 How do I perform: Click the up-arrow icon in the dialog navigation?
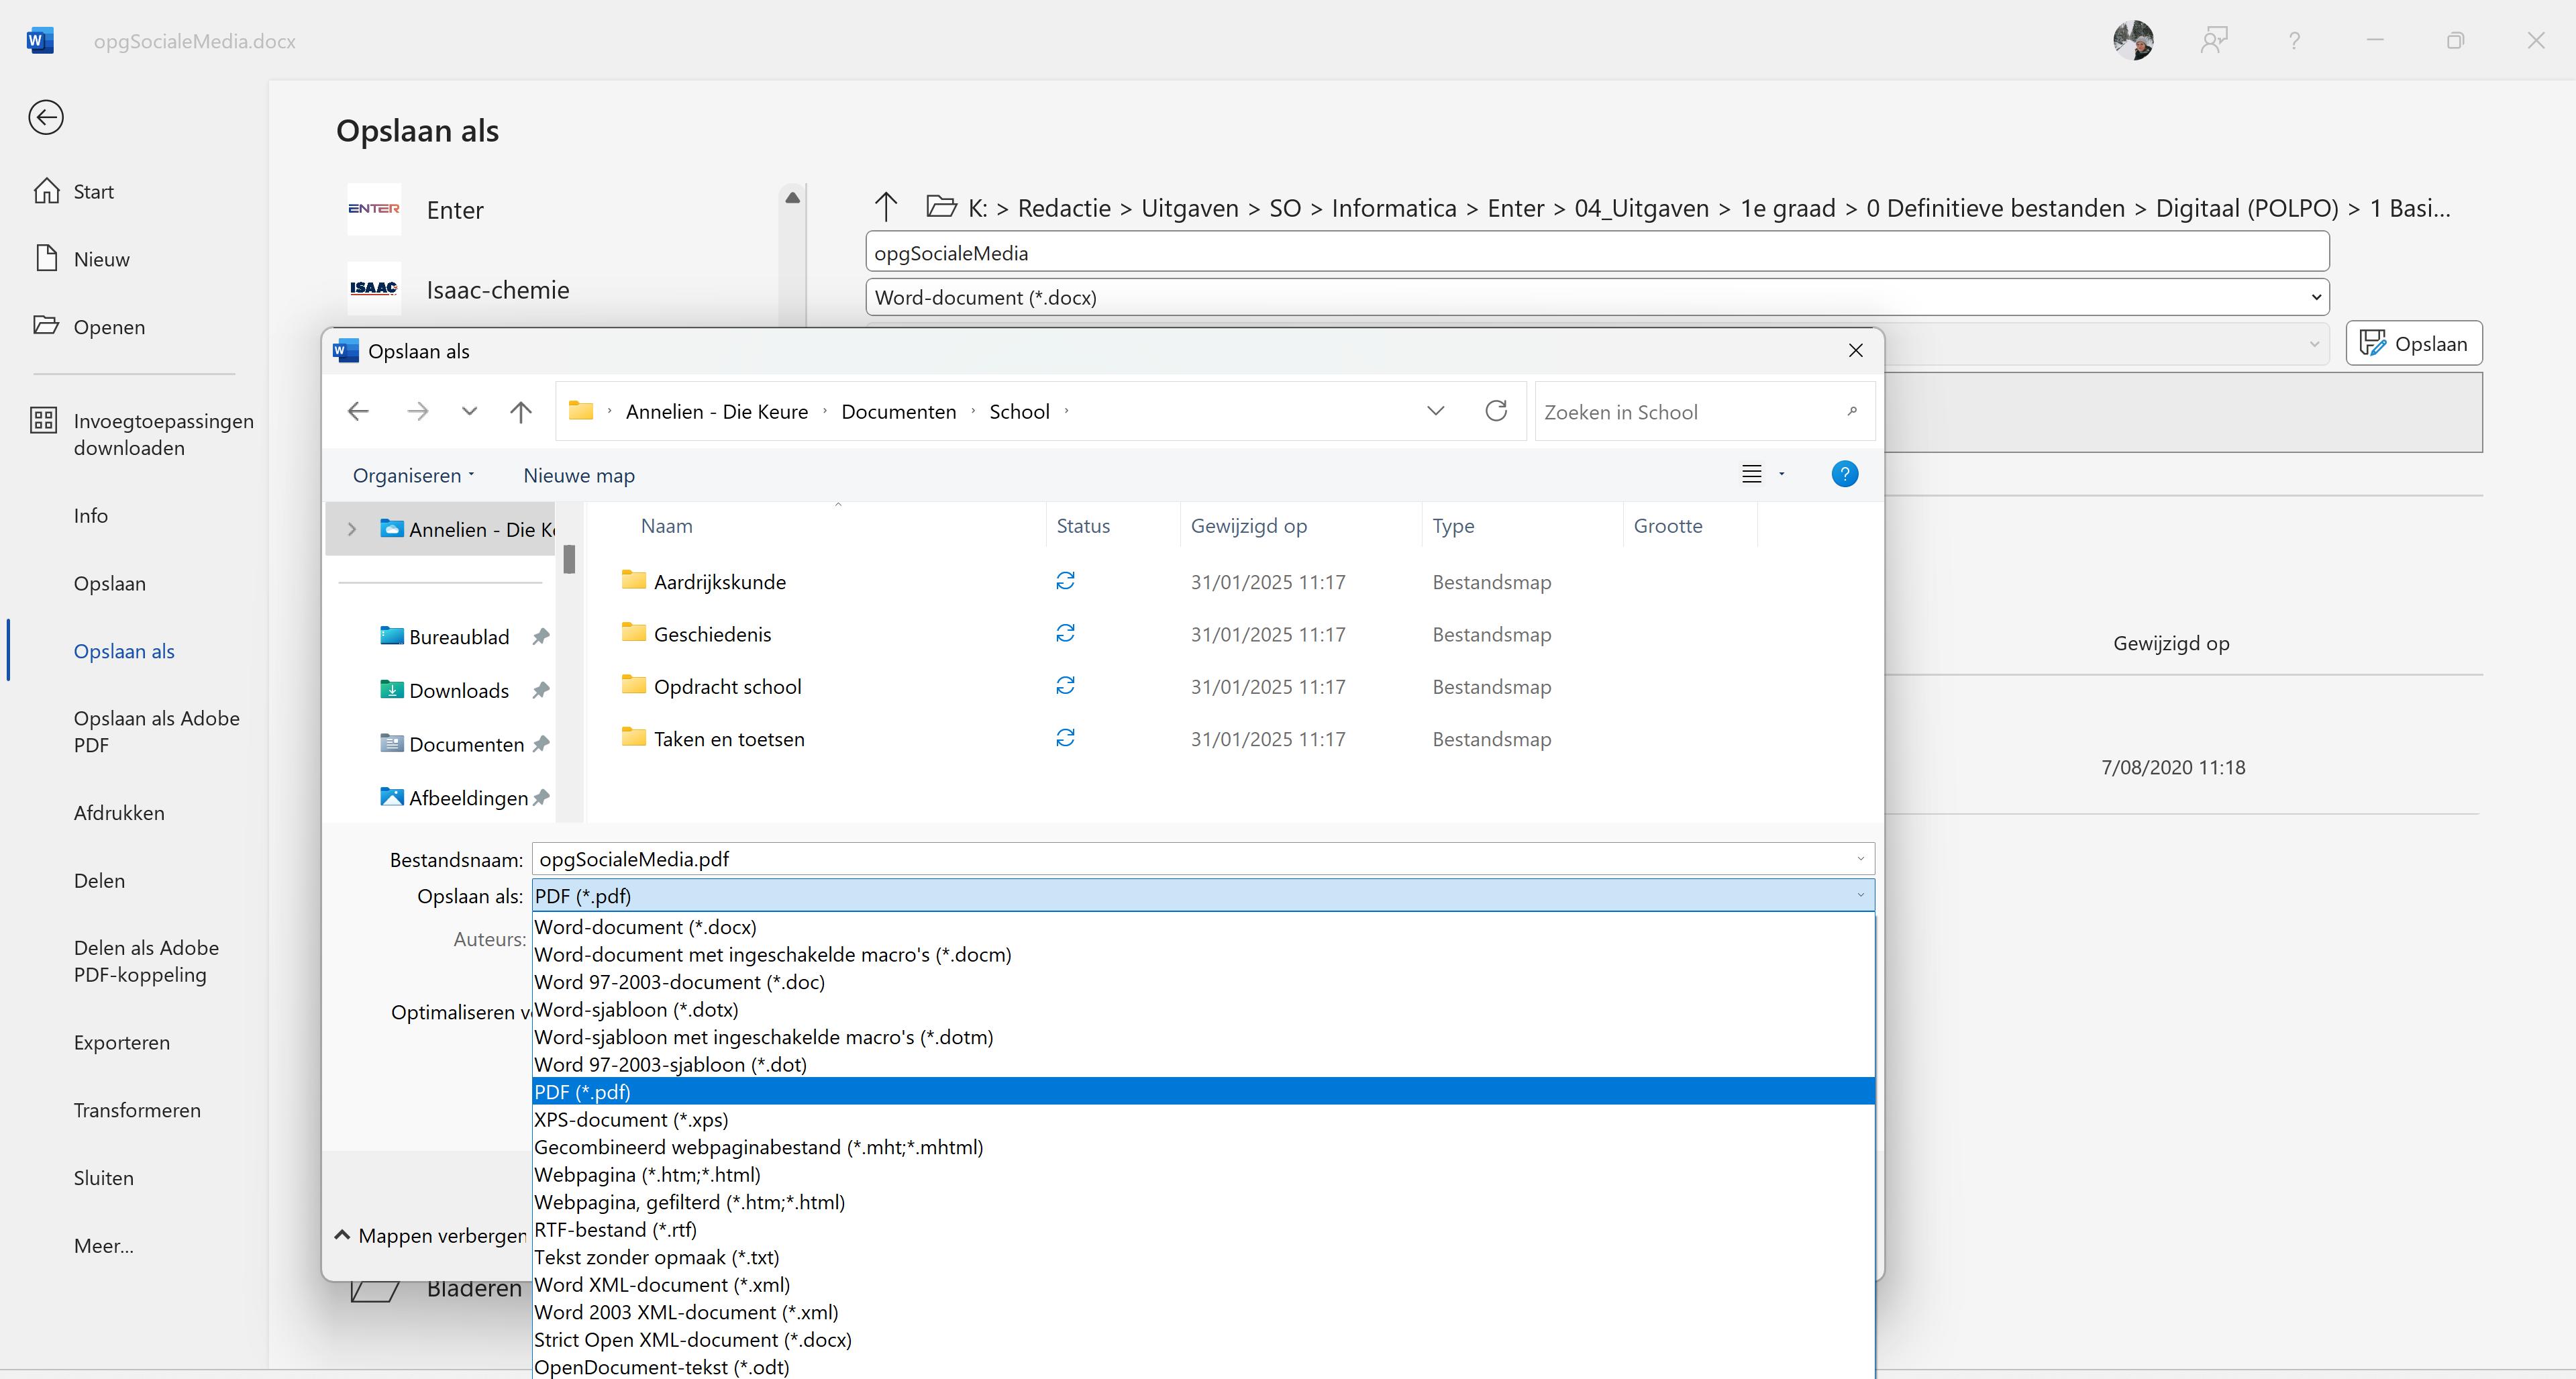click(520, 411)
